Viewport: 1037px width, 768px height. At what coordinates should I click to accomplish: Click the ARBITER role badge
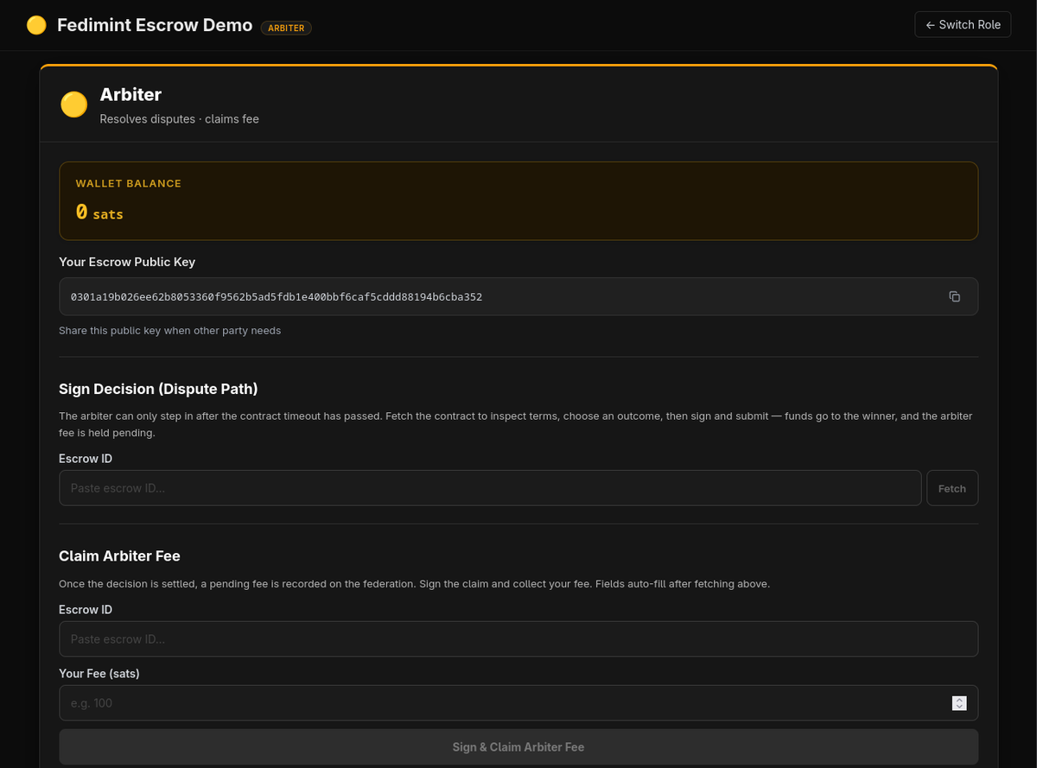coord(286,28)
